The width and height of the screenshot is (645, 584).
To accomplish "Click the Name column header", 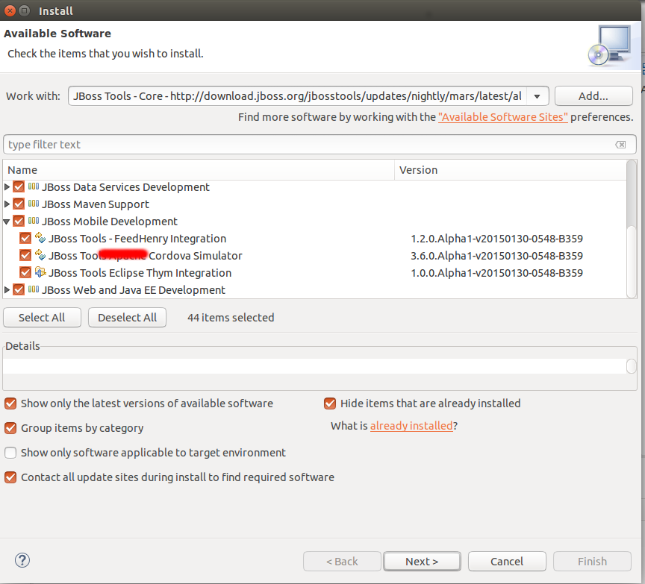I will [x=199, y=170].
